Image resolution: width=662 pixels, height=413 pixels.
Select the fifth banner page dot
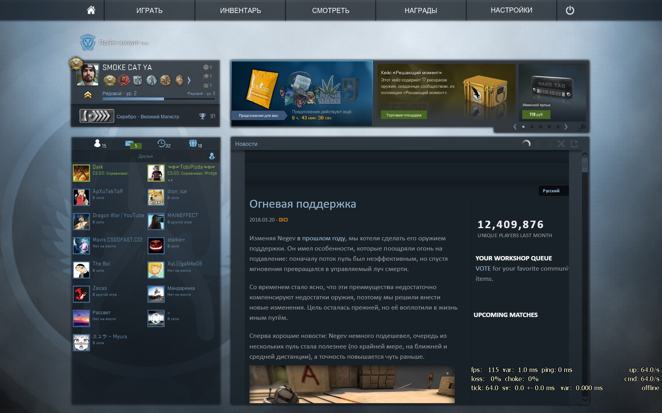pos(558,127)
